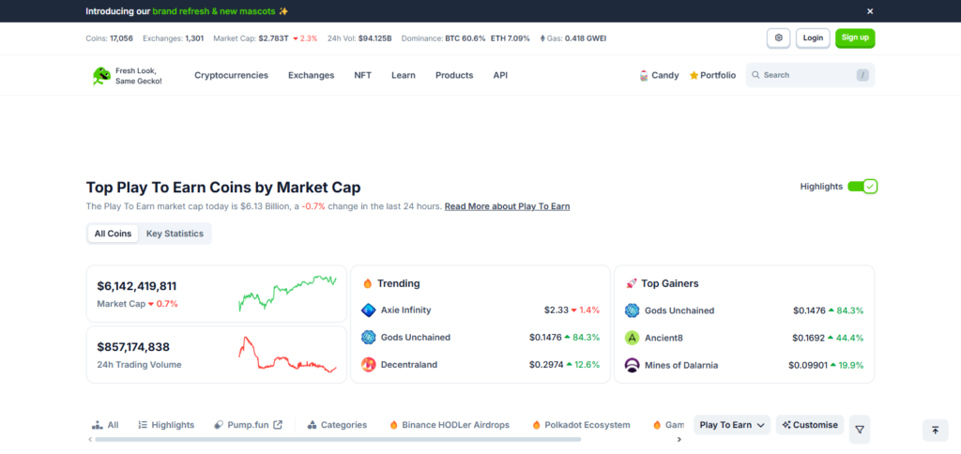Click the Ancient8 coin icon

tap(632, 338)
